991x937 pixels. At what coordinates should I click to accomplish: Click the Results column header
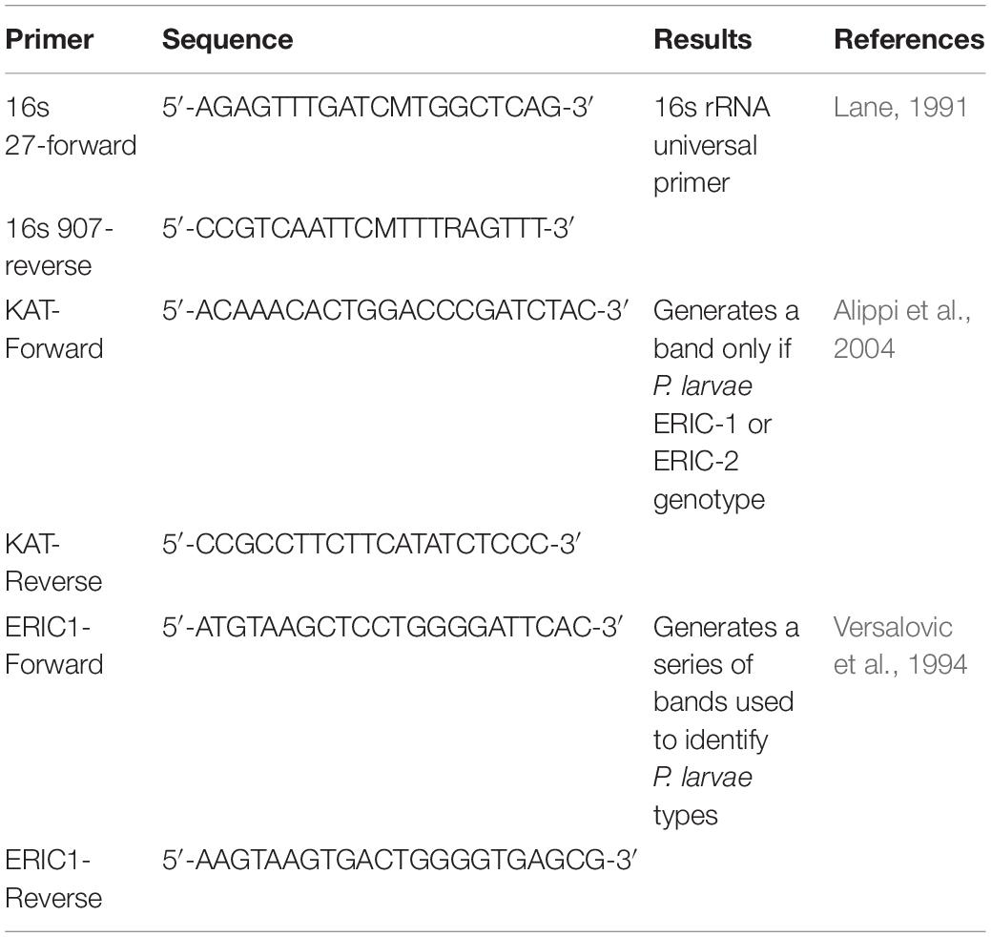(703, 39)
